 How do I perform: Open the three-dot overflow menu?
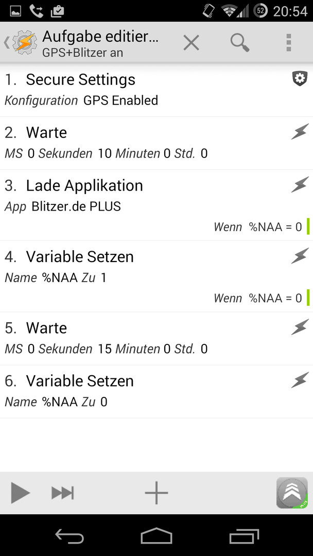point(288,43)
